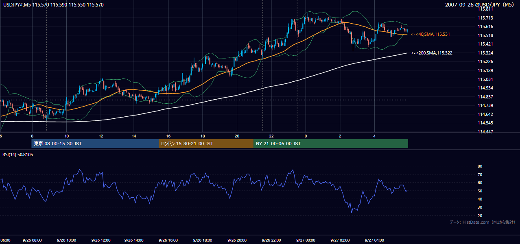Click hour label 18 under the price chart
The height and width of the screenshot is (244, 520).
point(203,136)
